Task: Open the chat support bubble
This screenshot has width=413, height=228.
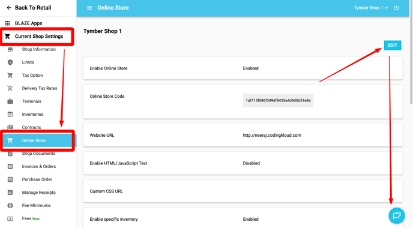Action: [396, 215]
